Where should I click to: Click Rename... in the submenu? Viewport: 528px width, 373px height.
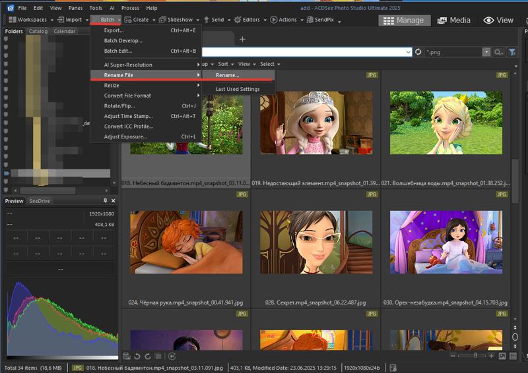[x=238, y=75]
